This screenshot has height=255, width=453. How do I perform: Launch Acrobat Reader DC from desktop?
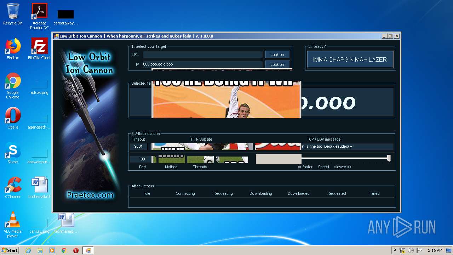(39, 16)
